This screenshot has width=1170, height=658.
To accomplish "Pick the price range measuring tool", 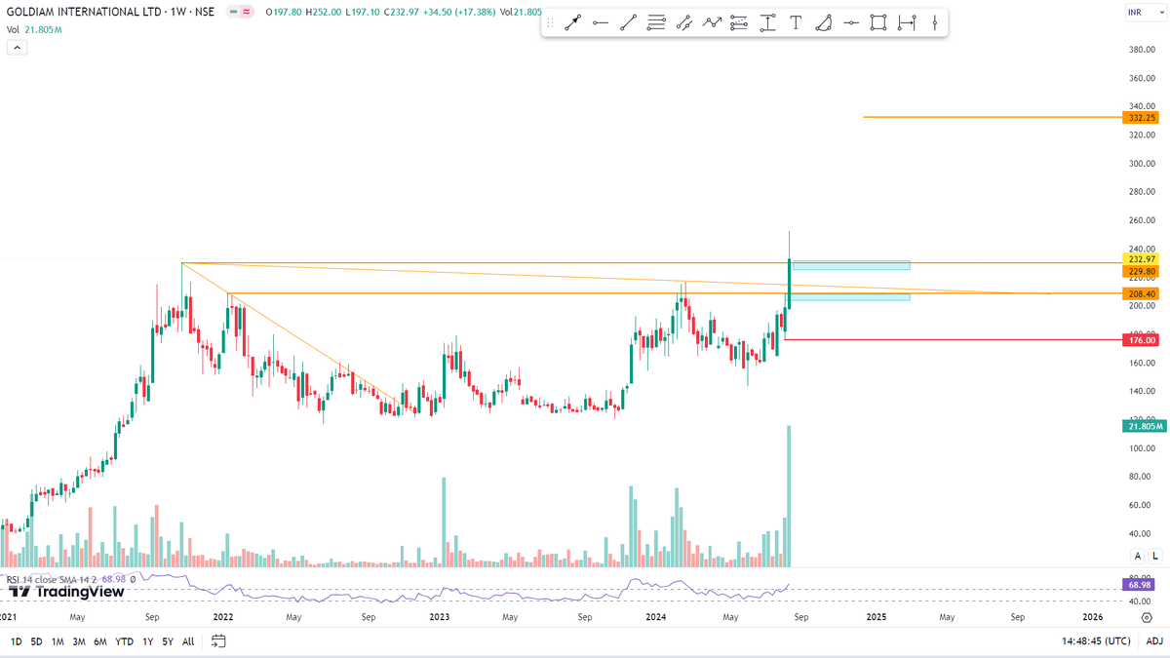I will tap(767, 22).
